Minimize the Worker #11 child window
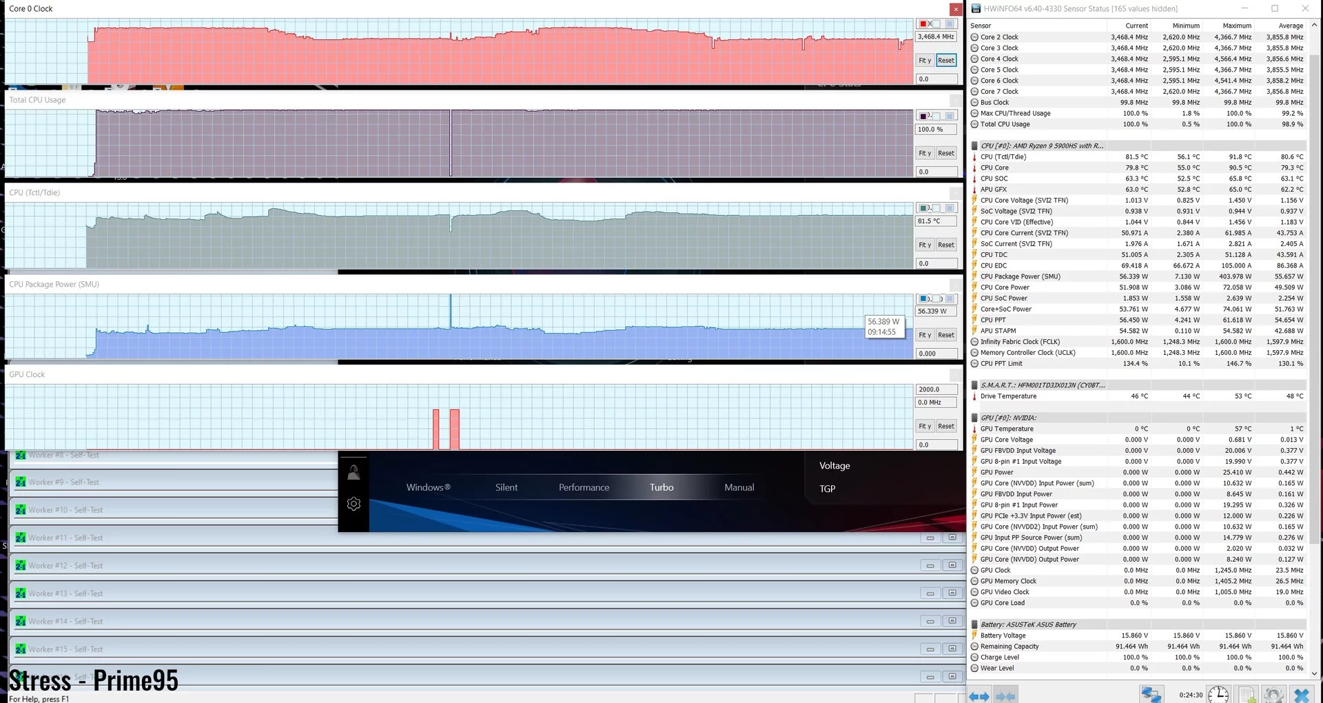The height and width of the screenshot is (703, 1323). (930, 538)
